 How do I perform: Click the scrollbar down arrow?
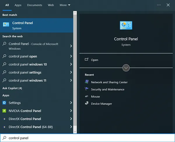pyautogui.click(x=75, y=132)
